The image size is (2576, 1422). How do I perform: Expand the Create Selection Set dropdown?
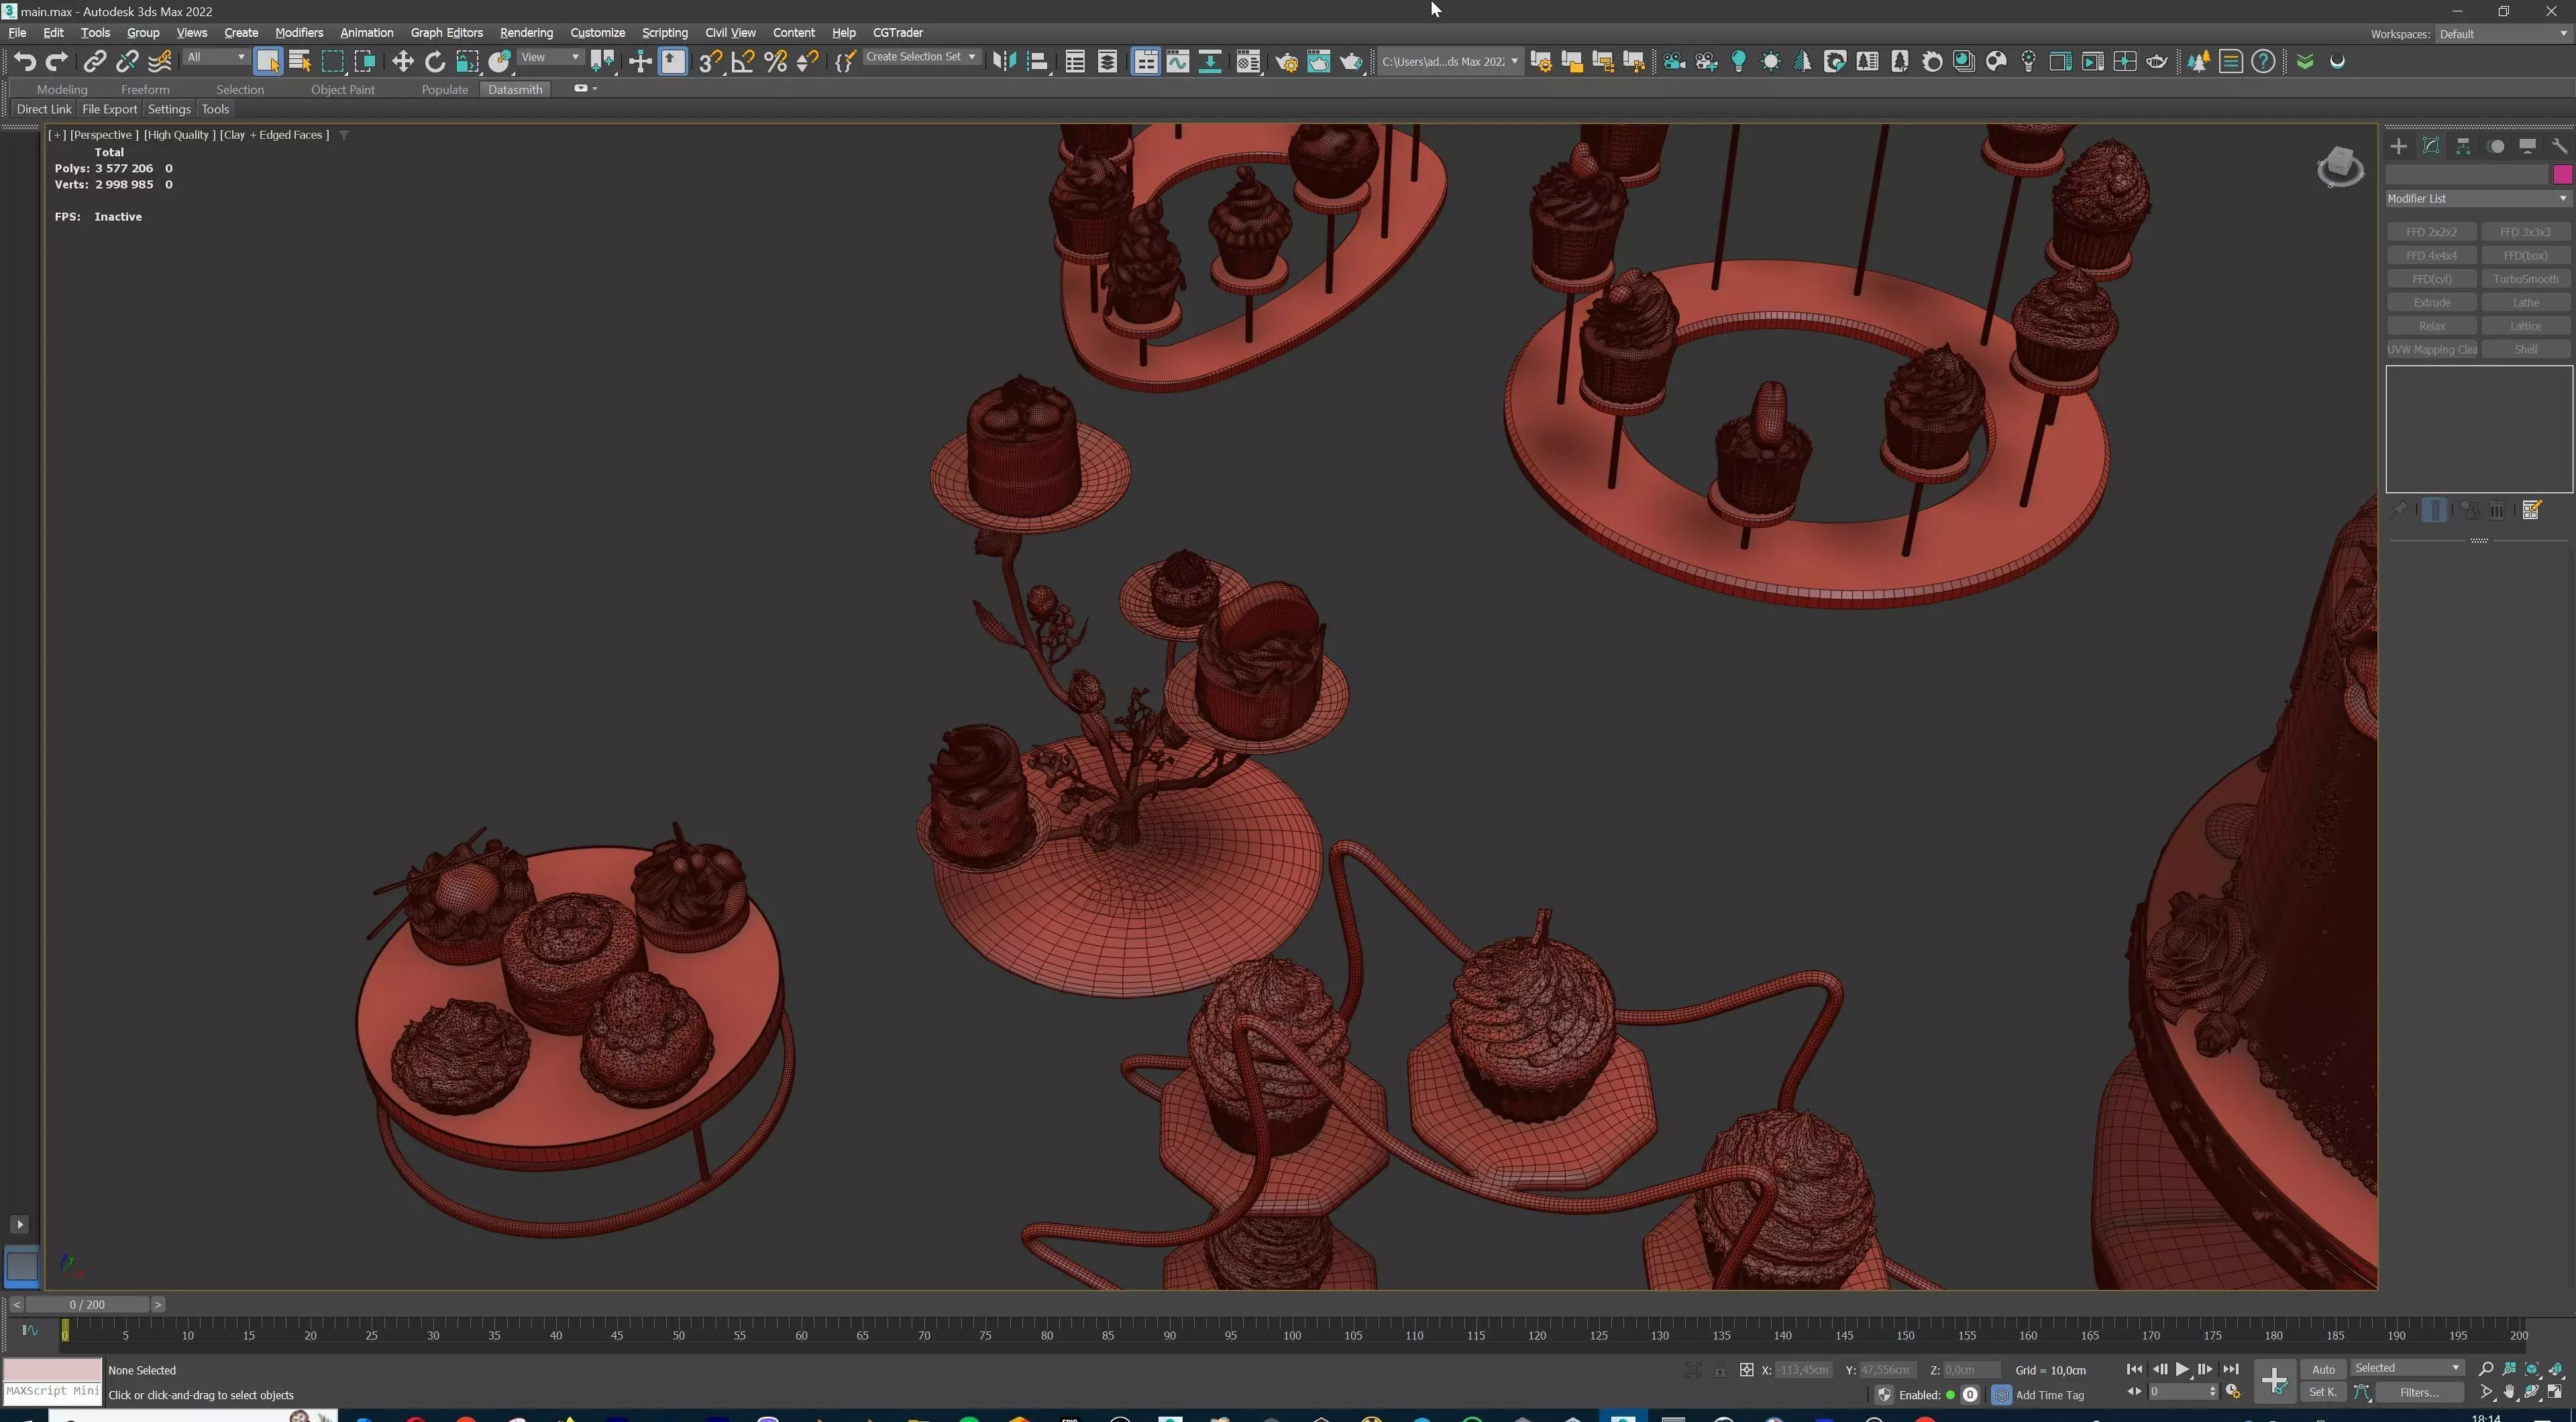tap(971, 57)
